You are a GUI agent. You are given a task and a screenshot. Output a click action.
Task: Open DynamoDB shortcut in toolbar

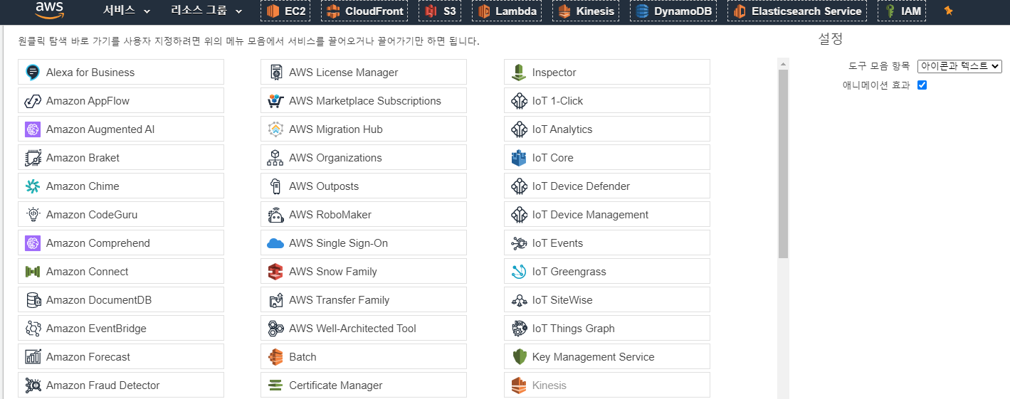coord(675,11)
